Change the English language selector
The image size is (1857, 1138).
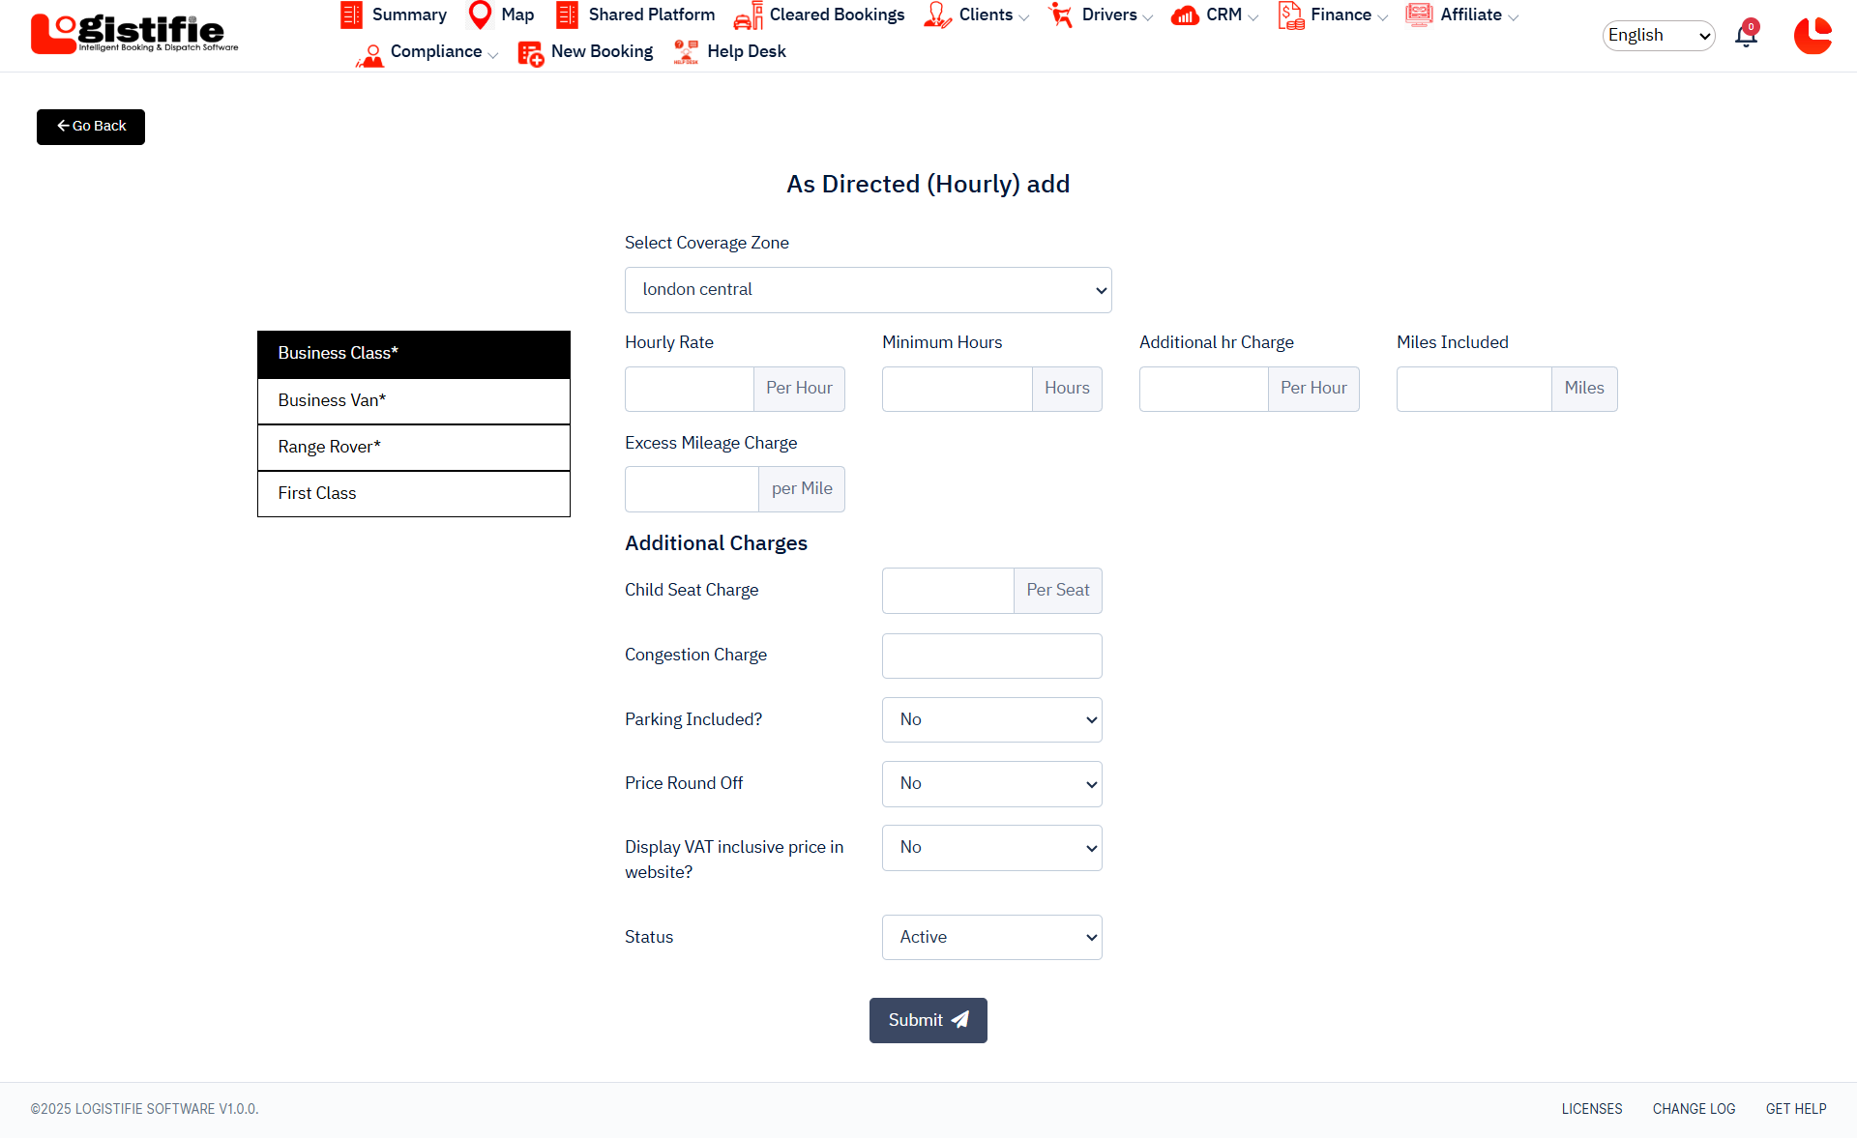click(1658, 36)
